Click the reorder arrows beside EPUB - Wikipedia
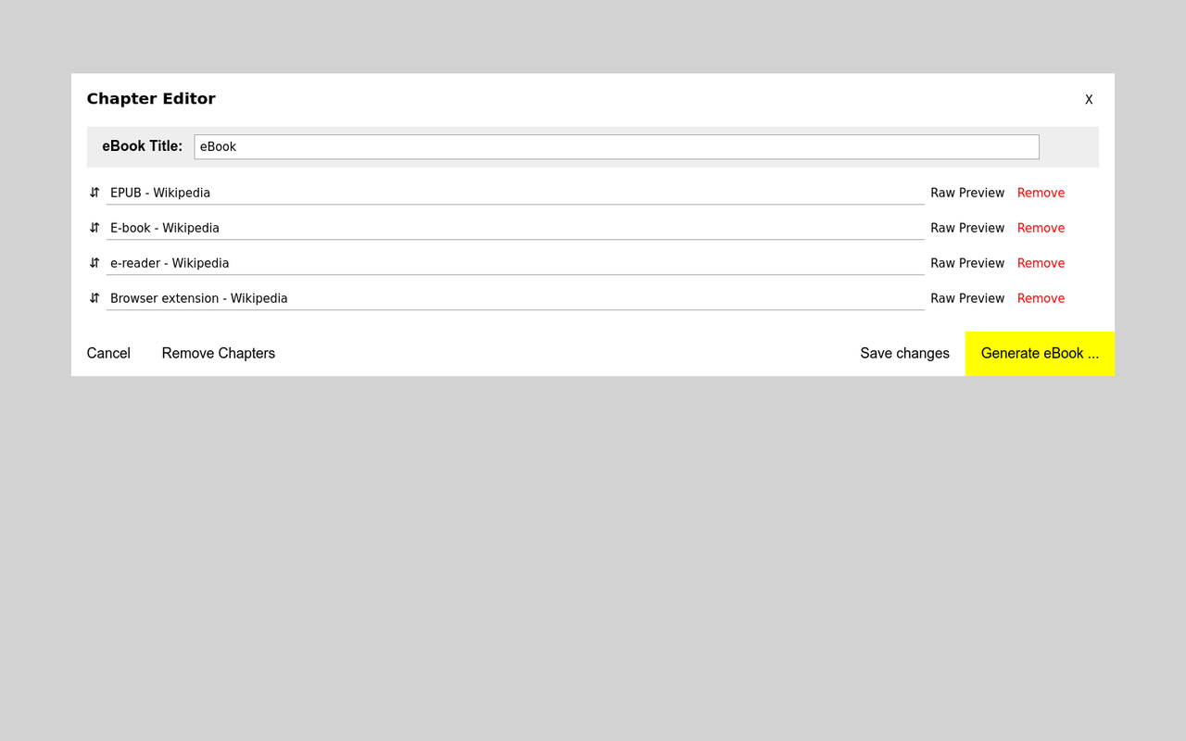The image size is (1186, 741). (95, 193)
